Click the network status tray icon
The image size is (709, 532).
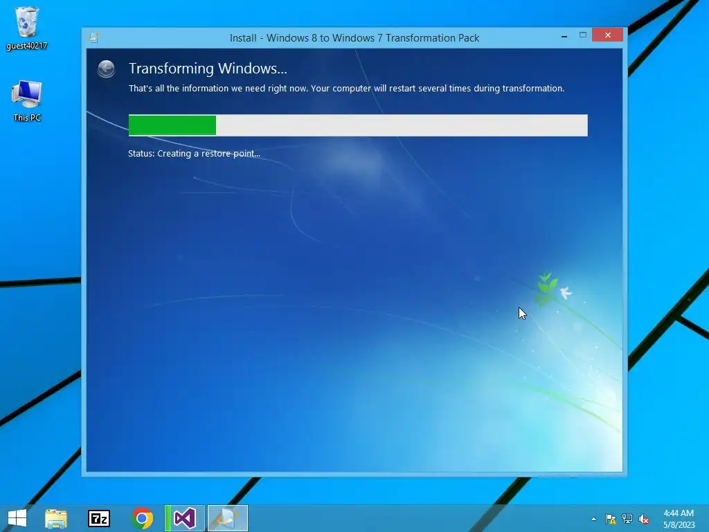tap(627, 519)
